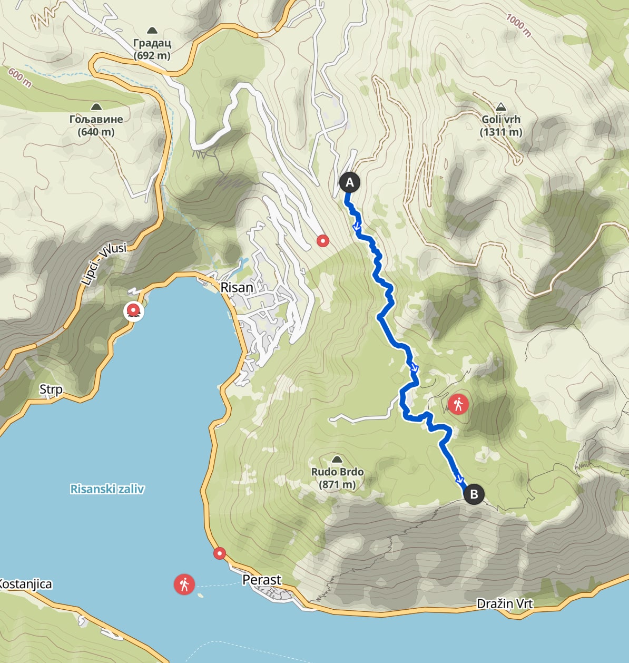Select the Градац peak triangle icon

(x=152, y=31)
